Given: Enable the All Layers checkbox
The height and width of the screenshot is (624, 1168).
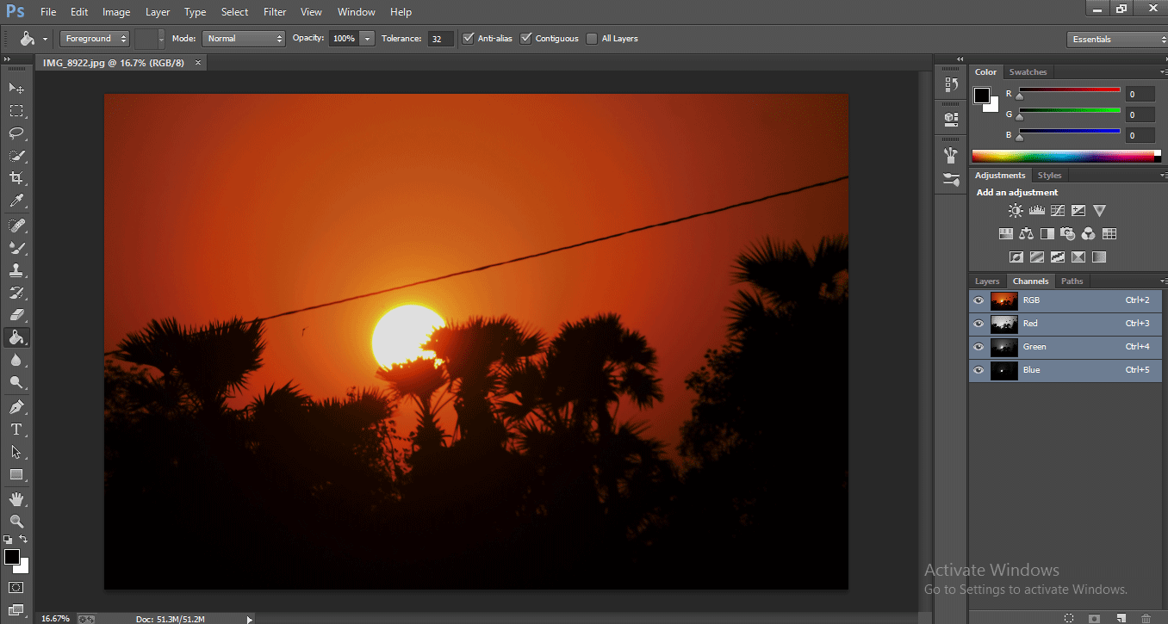Looking at the screenshot, I should click(x=592, y=38).
